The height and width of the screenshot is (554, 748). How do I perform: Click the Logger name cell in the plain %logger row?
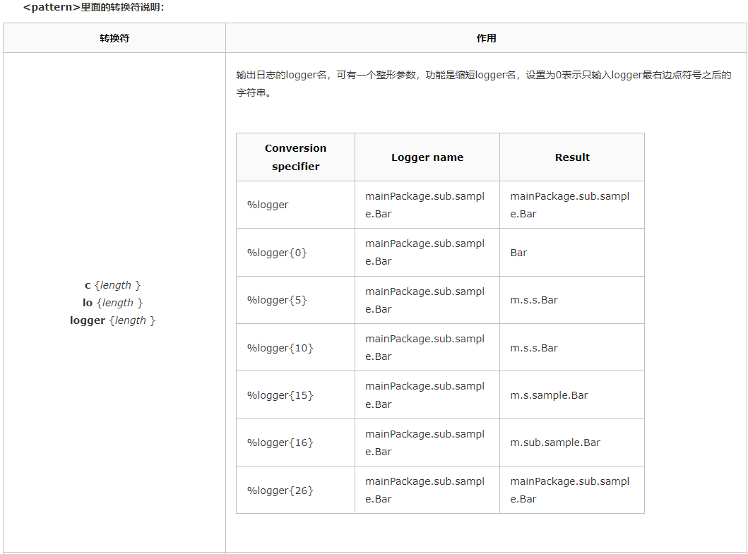(427, 205)
